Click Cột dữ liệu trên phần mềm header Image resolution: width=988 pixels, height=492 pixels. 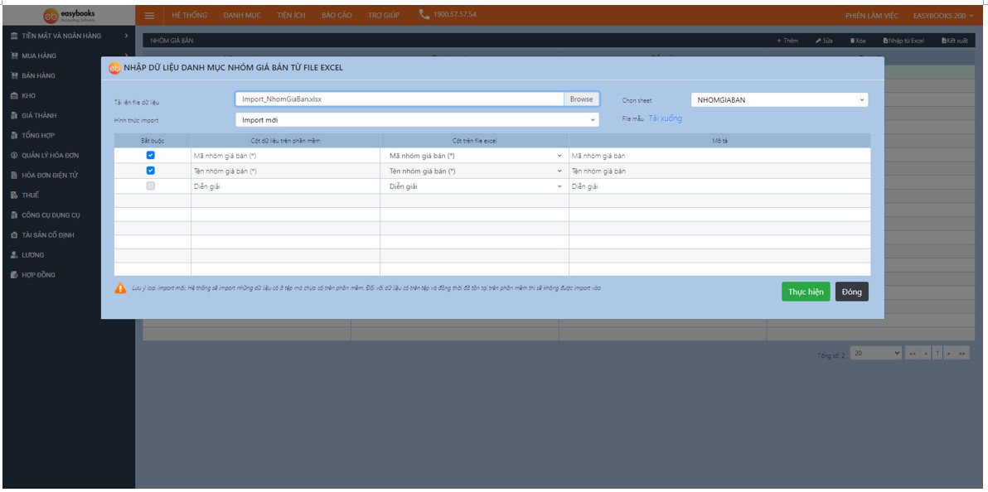point(285,141)
